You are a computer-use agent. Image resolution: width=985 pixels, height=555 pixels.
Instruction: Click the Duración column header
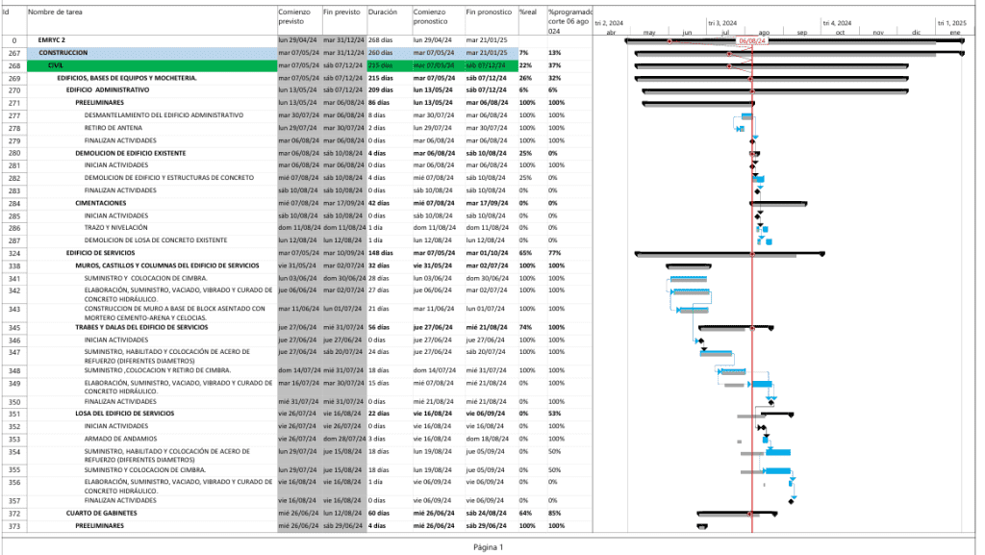[x=383, y=13]
